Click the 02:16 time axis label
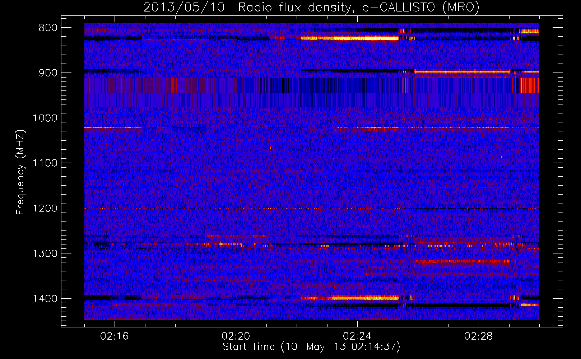This screenshot has width=581, height=359. point(115,336)
